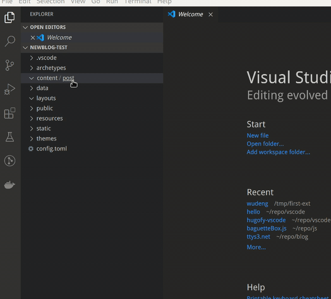The image size is (331, 299).
Task: Collapse the layouts folder
Action: pyautogui.click(x=31, y=98)
